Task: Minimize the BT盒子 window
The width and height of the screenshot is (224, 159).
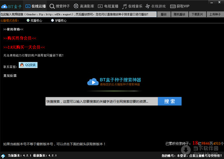Action: coord(212,2)
